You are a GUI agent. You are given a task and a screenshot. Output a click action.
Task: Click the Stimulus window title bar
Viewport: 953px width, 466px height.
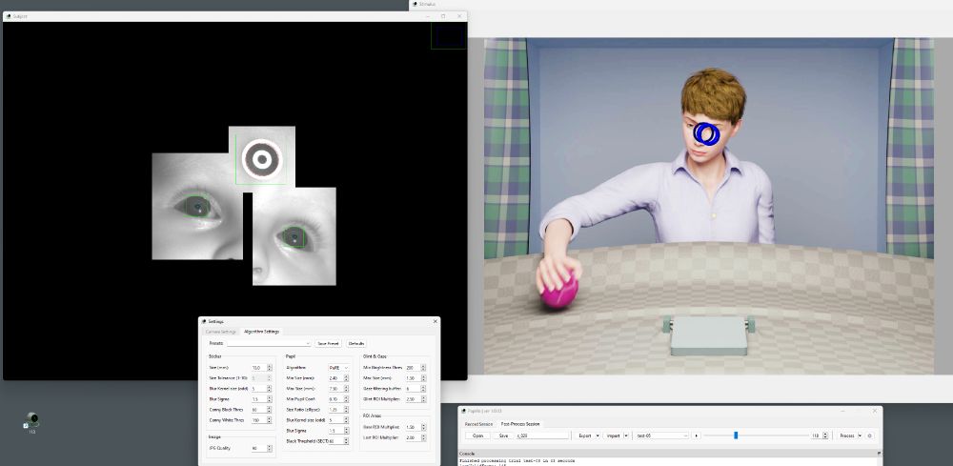680,4
